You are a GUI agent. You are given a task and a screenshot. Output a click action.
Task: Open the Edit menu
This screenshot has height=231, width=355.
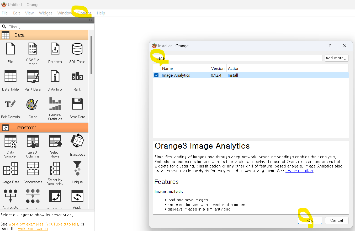(x=17, y=13)
